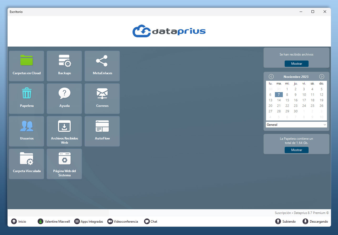Go to next month in calendar
This screenshot has height=235, width=338.
322,77
